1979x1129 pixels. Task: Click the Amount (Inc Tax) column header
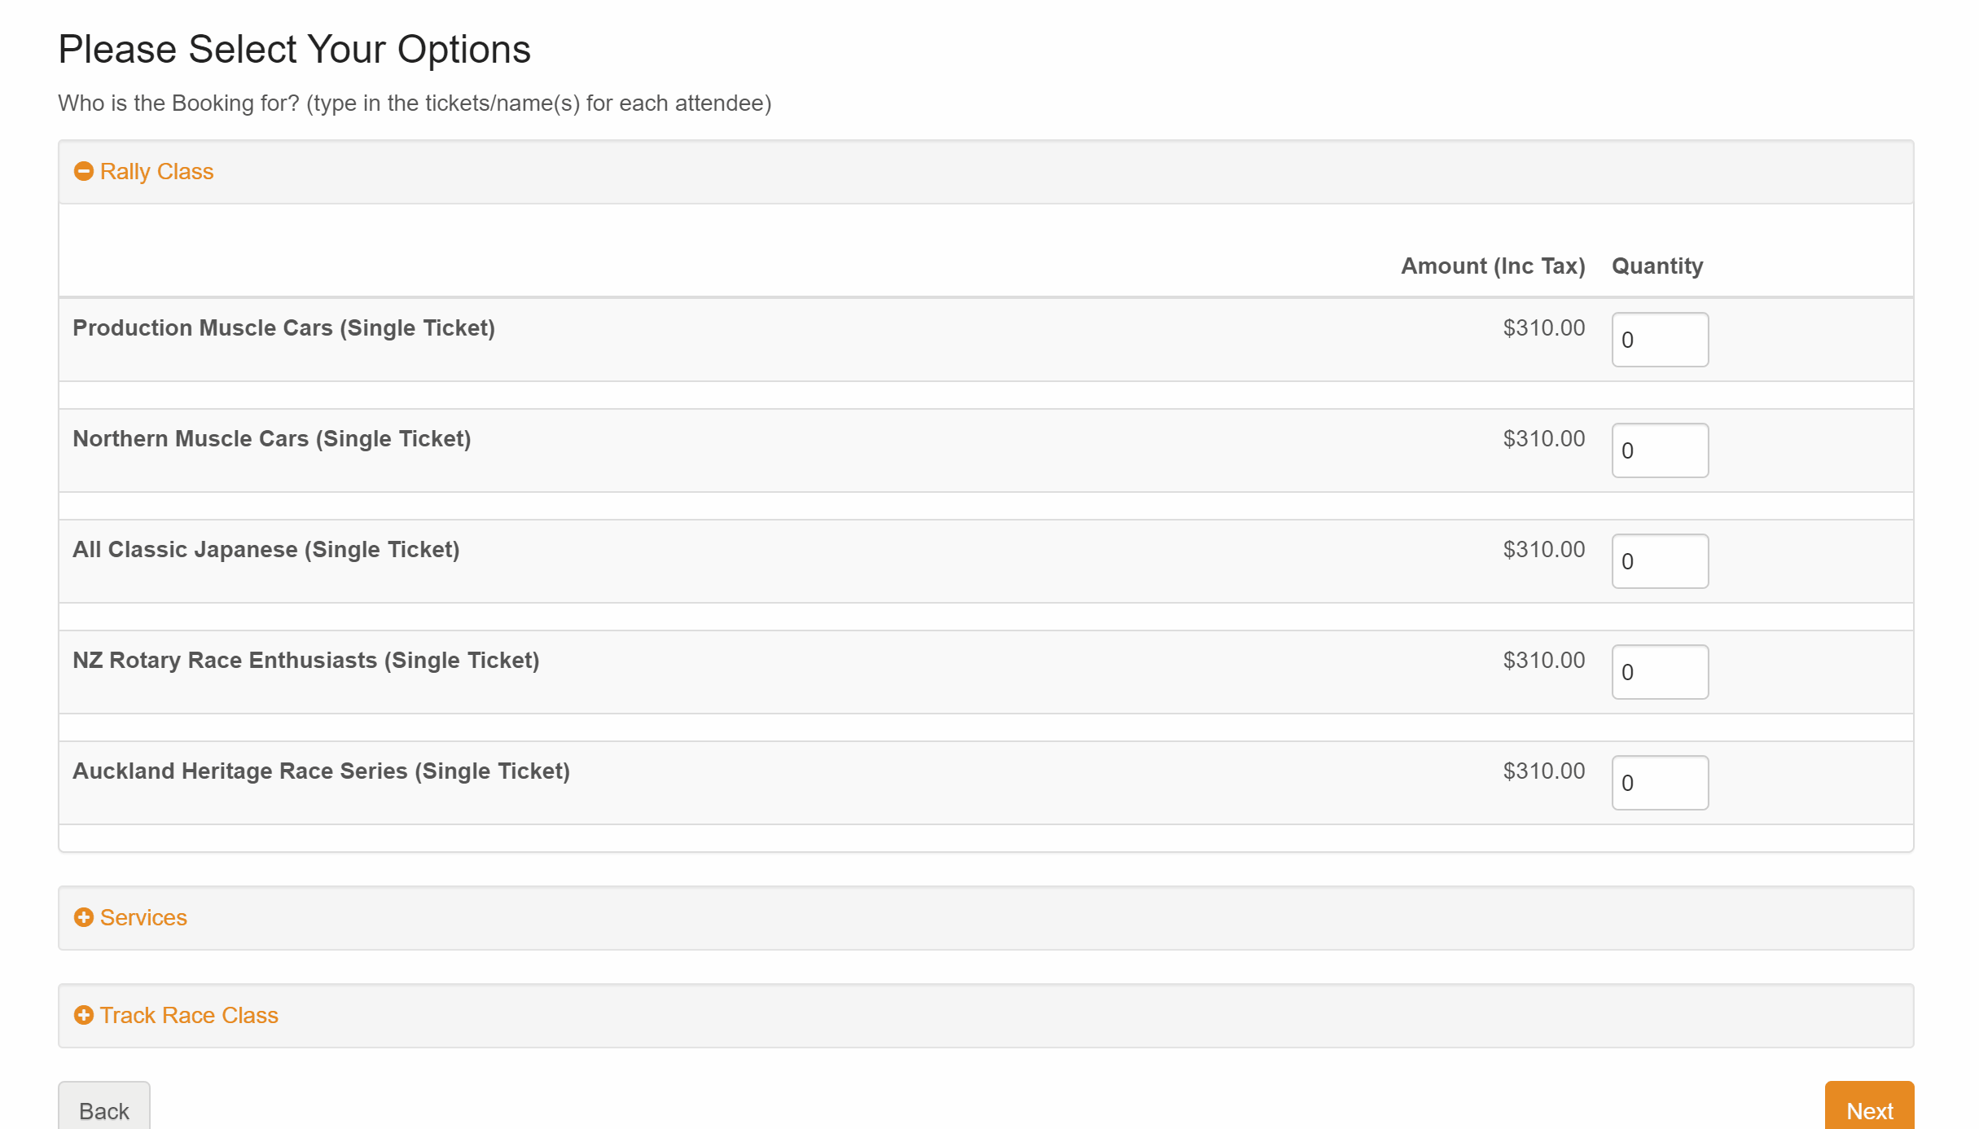pos(1492,266)
